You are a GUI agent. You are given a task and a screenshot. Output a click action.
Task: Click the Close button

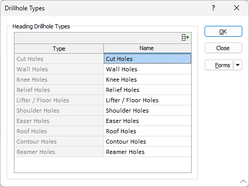(x=223, y=48)
